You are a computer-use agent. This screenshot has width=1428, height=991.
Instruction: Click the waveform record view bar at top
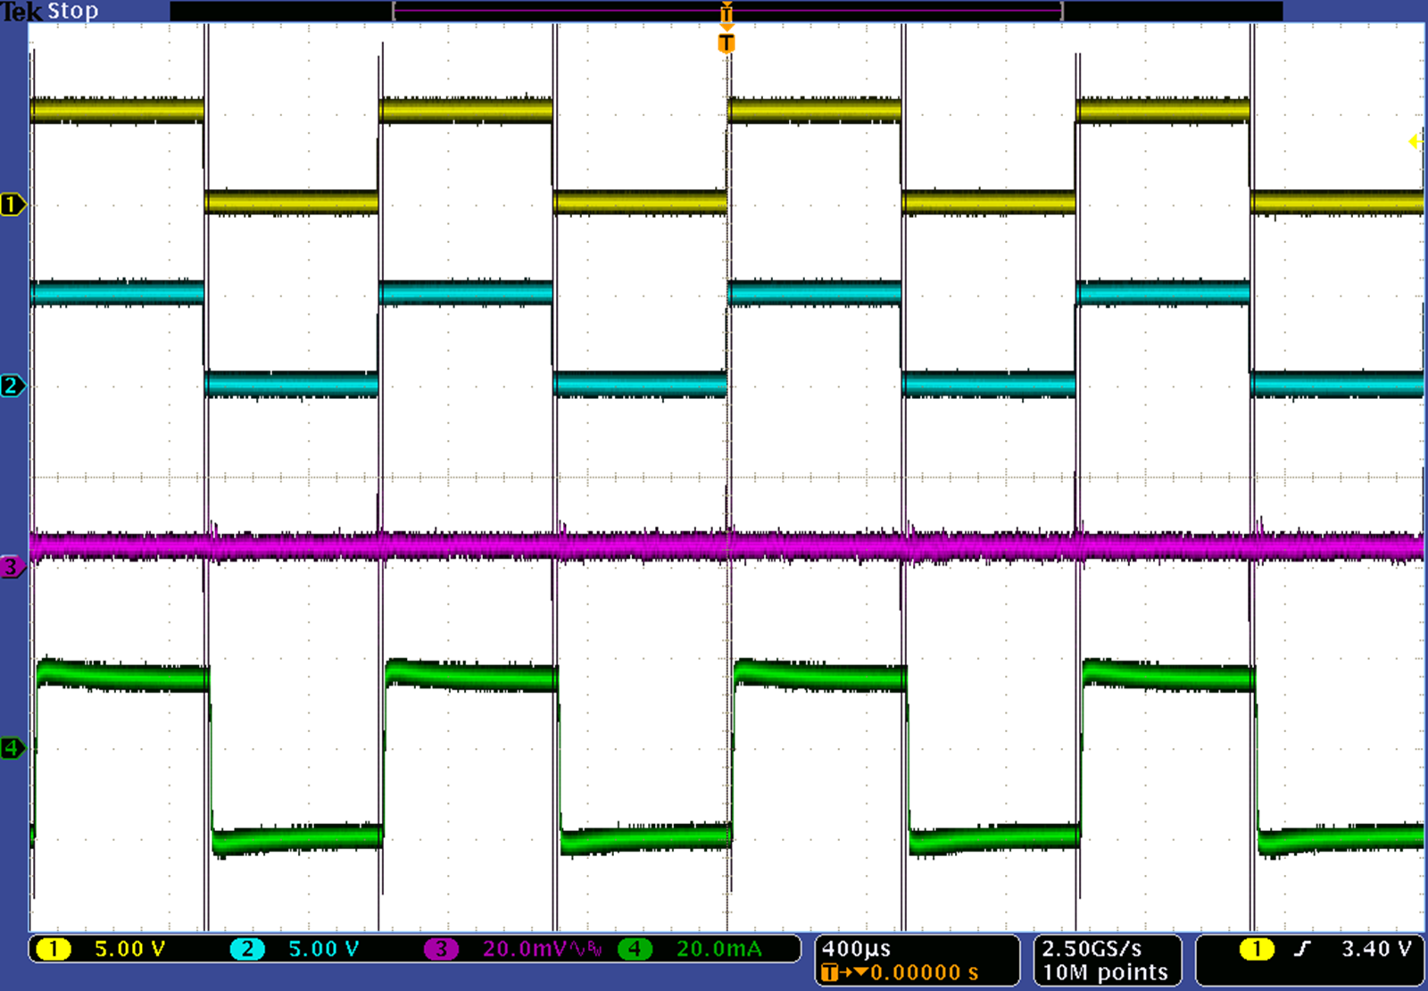click(x=726, y=11)
